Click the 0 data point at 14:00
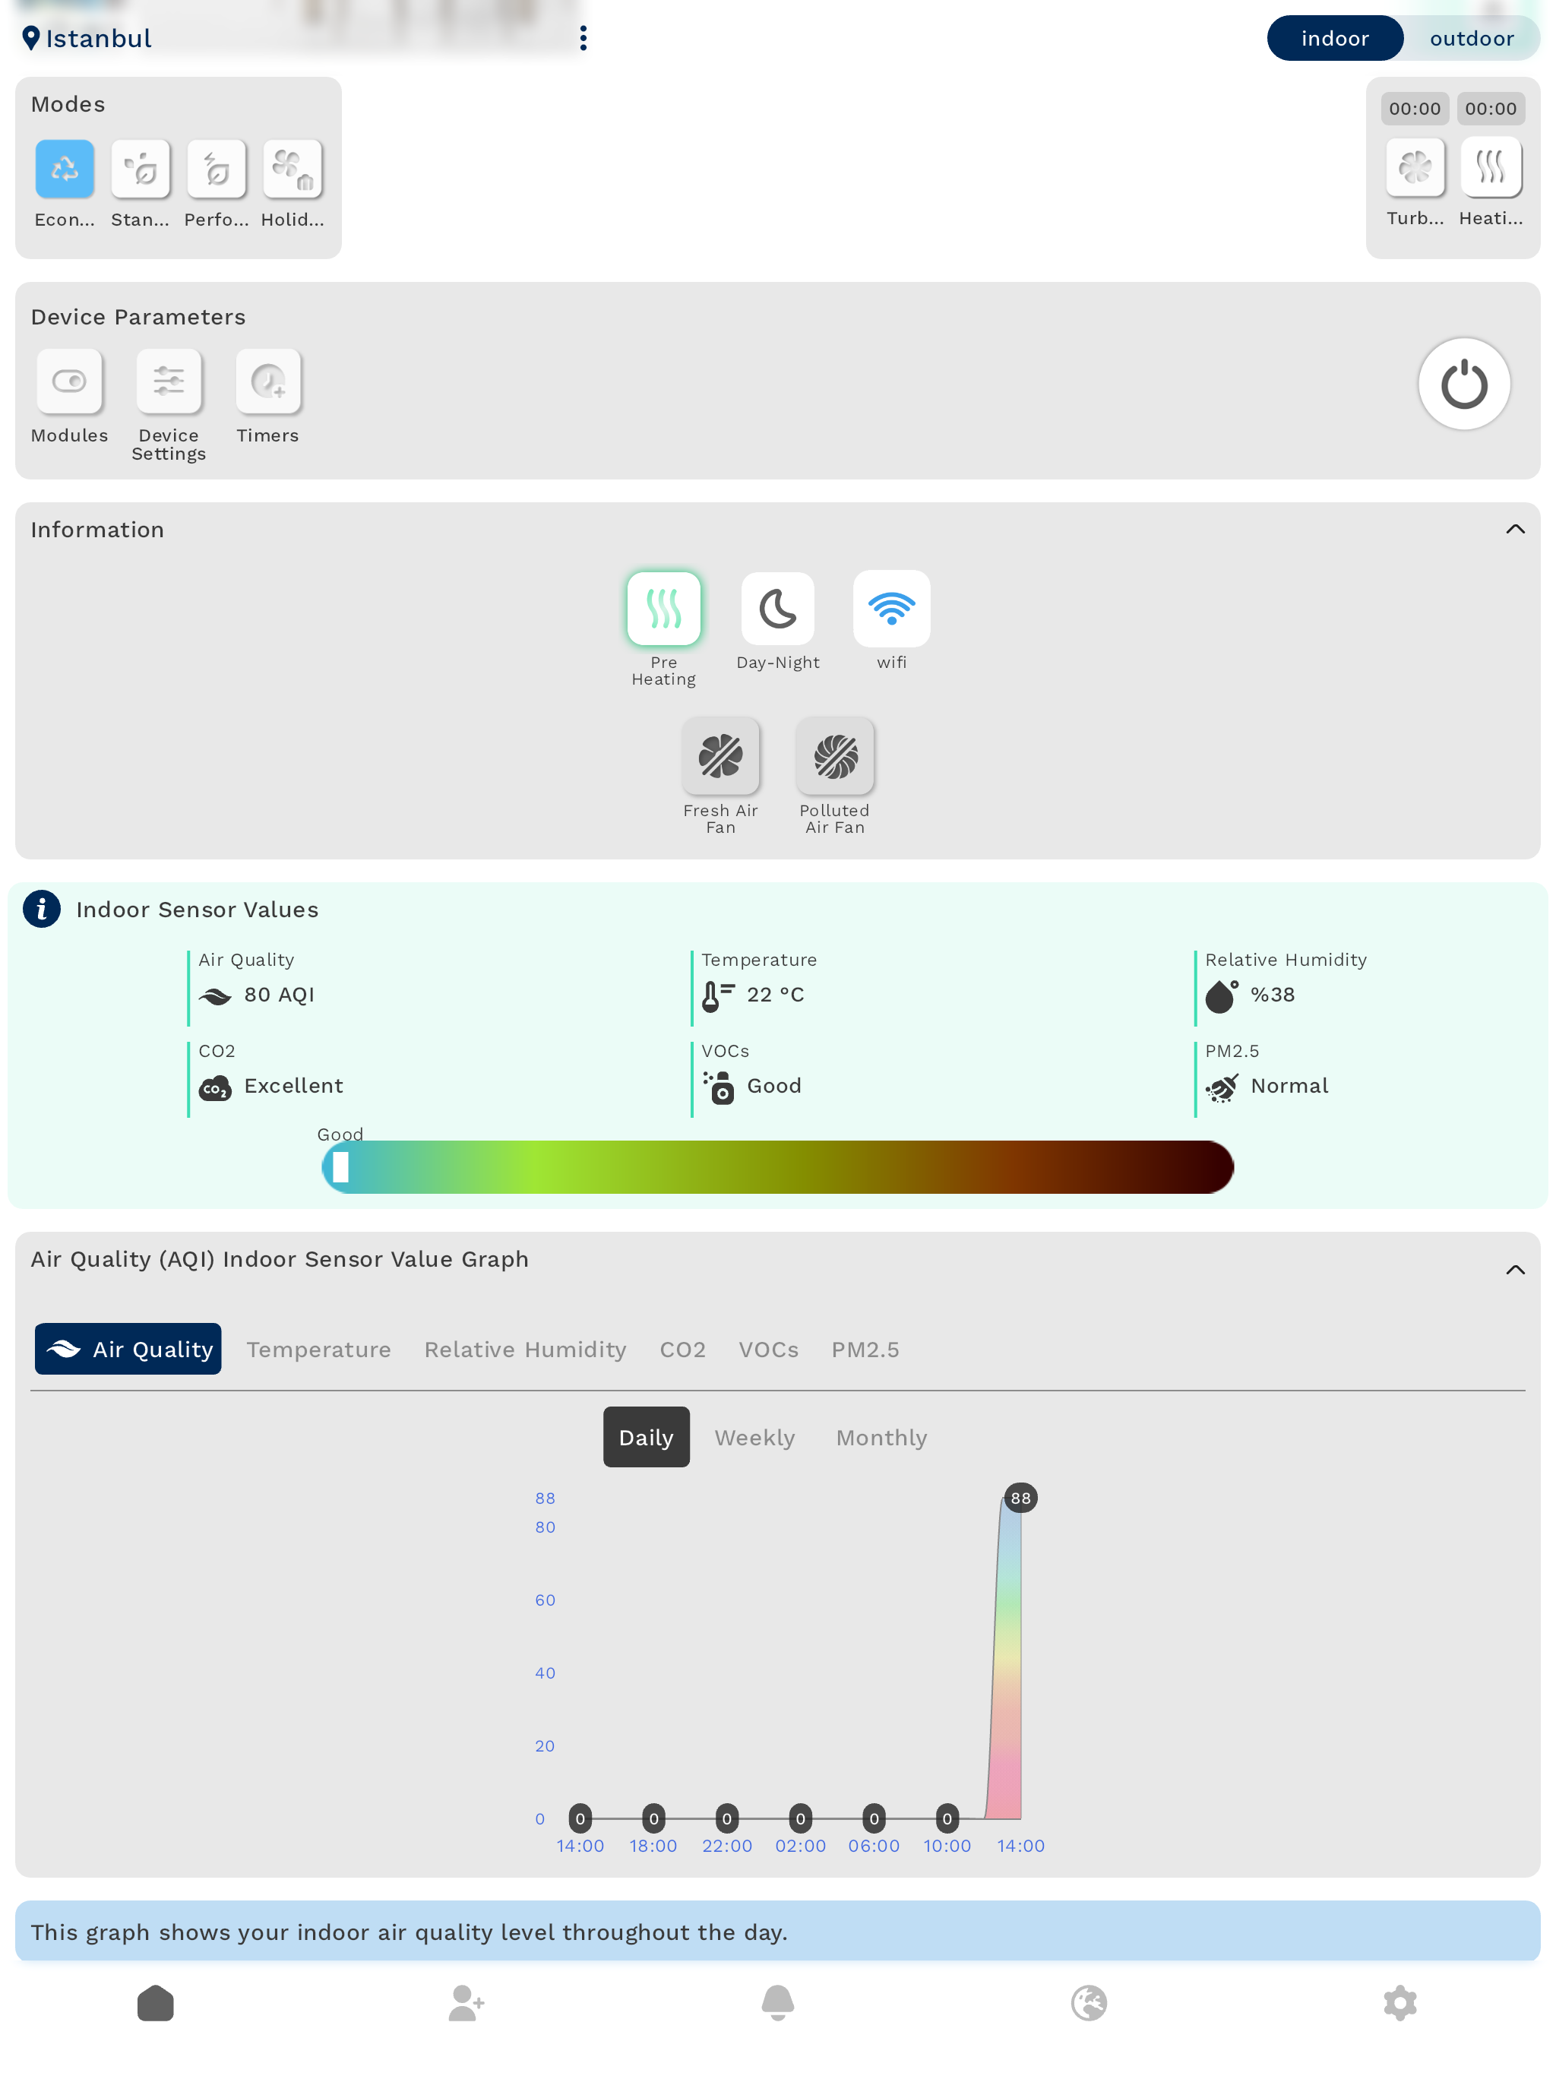Image resolution: width=1556 pixels, height=2076 pixels. (x=580, y=1819)
